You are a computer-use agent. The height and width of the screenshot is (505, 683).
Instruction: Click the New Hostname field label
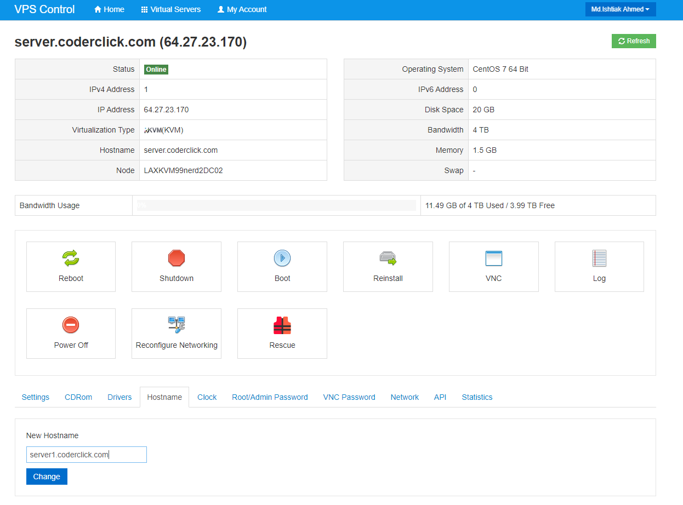[52, 435]
